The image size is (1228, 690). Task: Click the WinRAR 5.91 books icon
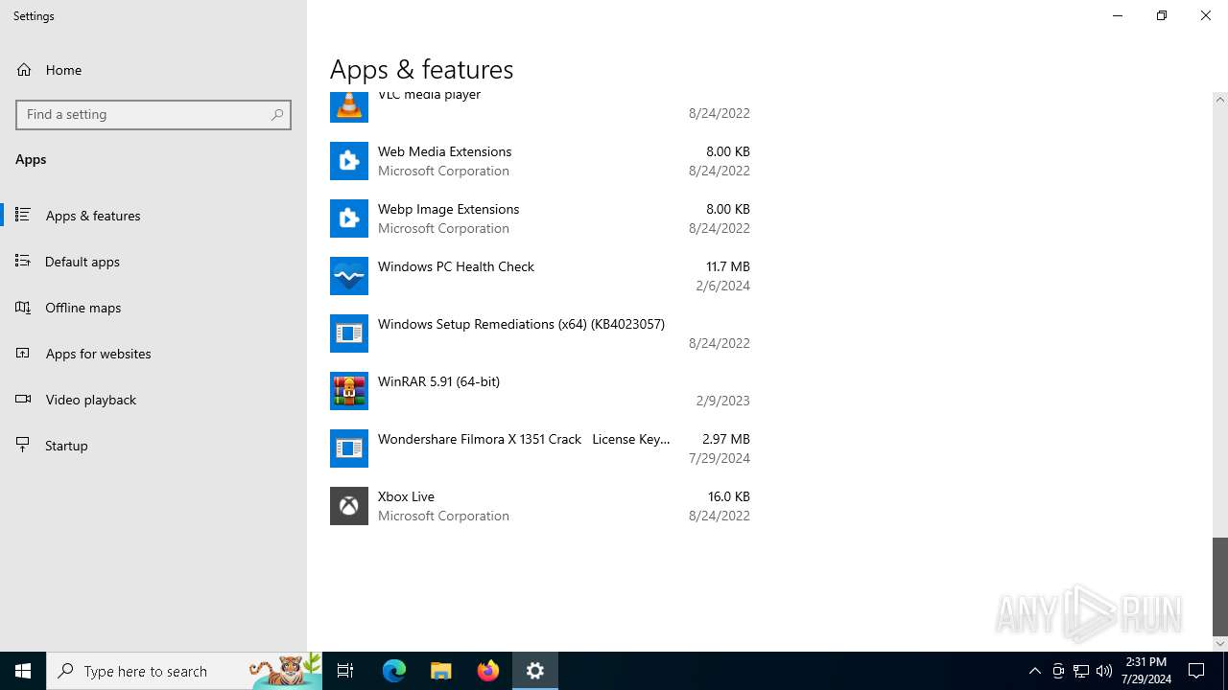(349, 391)
